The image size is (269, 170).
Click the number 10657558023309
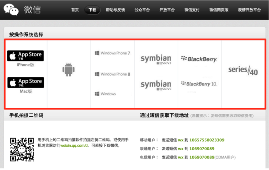207,140
